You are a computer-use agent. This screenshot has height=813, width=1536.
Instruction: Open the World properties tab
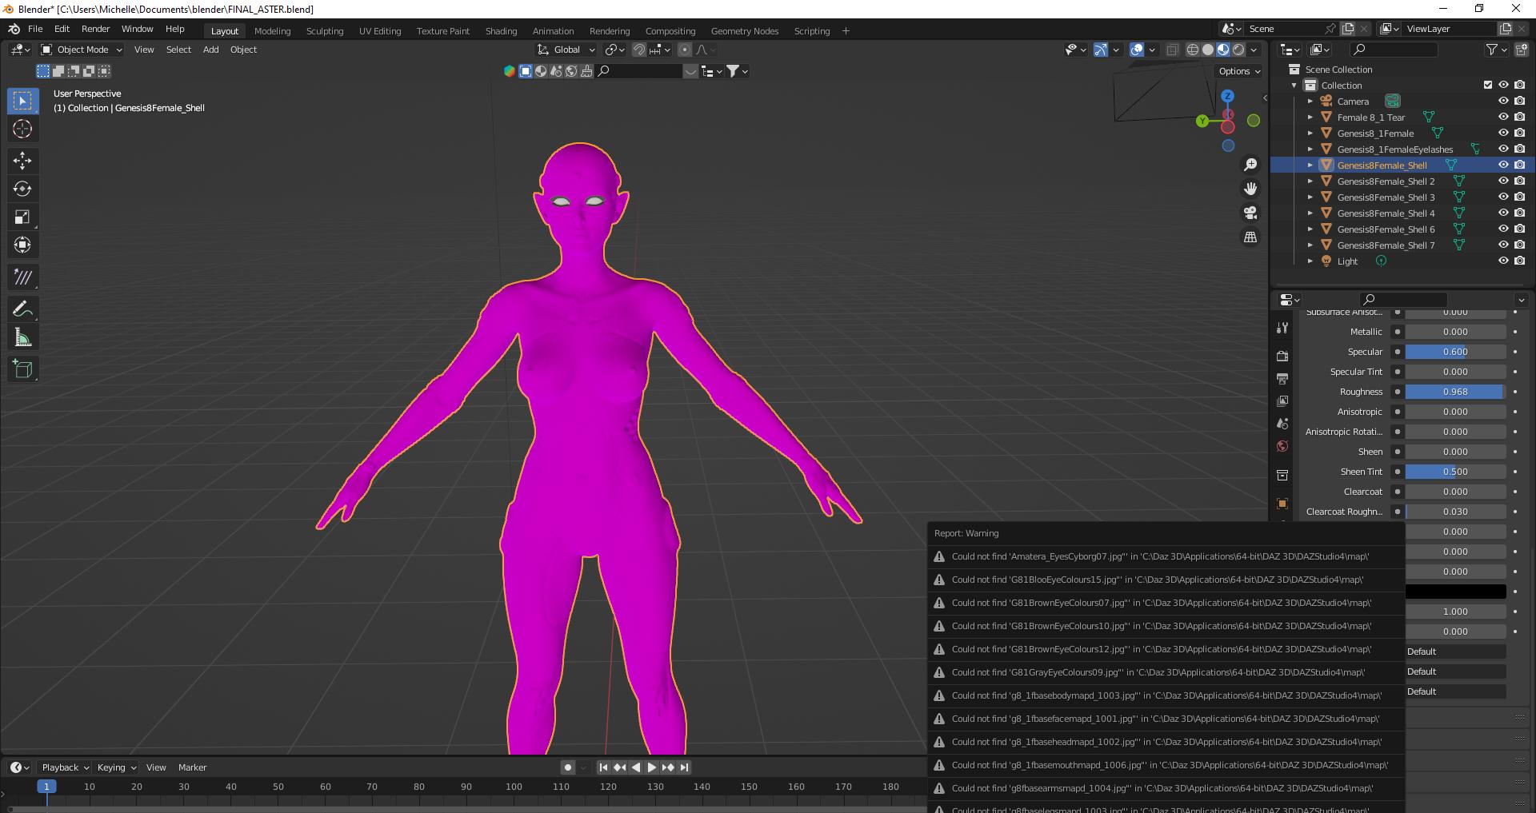1282,446
